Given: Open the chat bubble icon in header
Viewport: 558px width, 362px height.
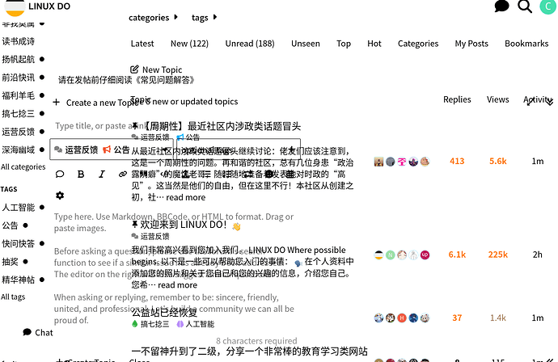Looking at the screenshot, I should click(x=501, y=6).
